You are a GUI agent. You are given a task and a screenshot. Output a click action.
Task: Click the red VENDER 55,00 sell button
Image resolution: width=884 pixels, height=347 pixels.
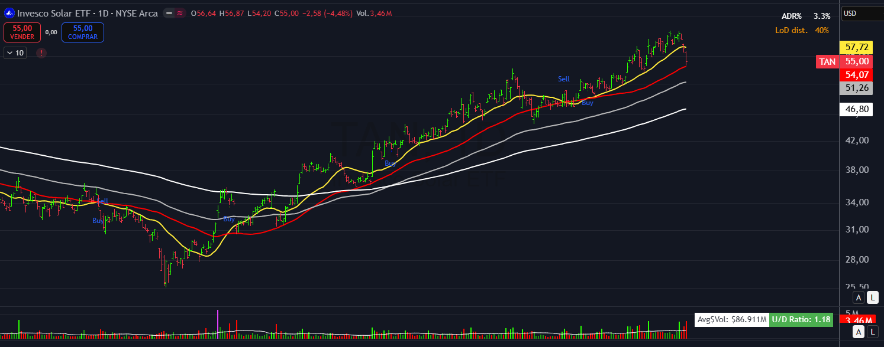tap(22, 32)
